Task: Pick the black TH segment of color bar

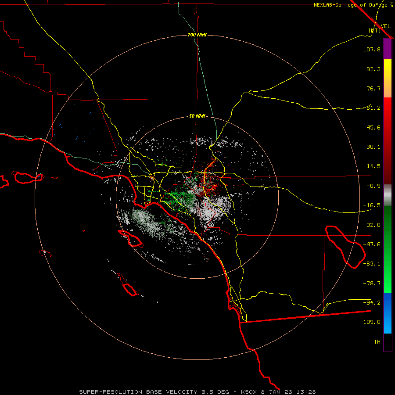Action: pyautogui.click(x=388, y=342)
